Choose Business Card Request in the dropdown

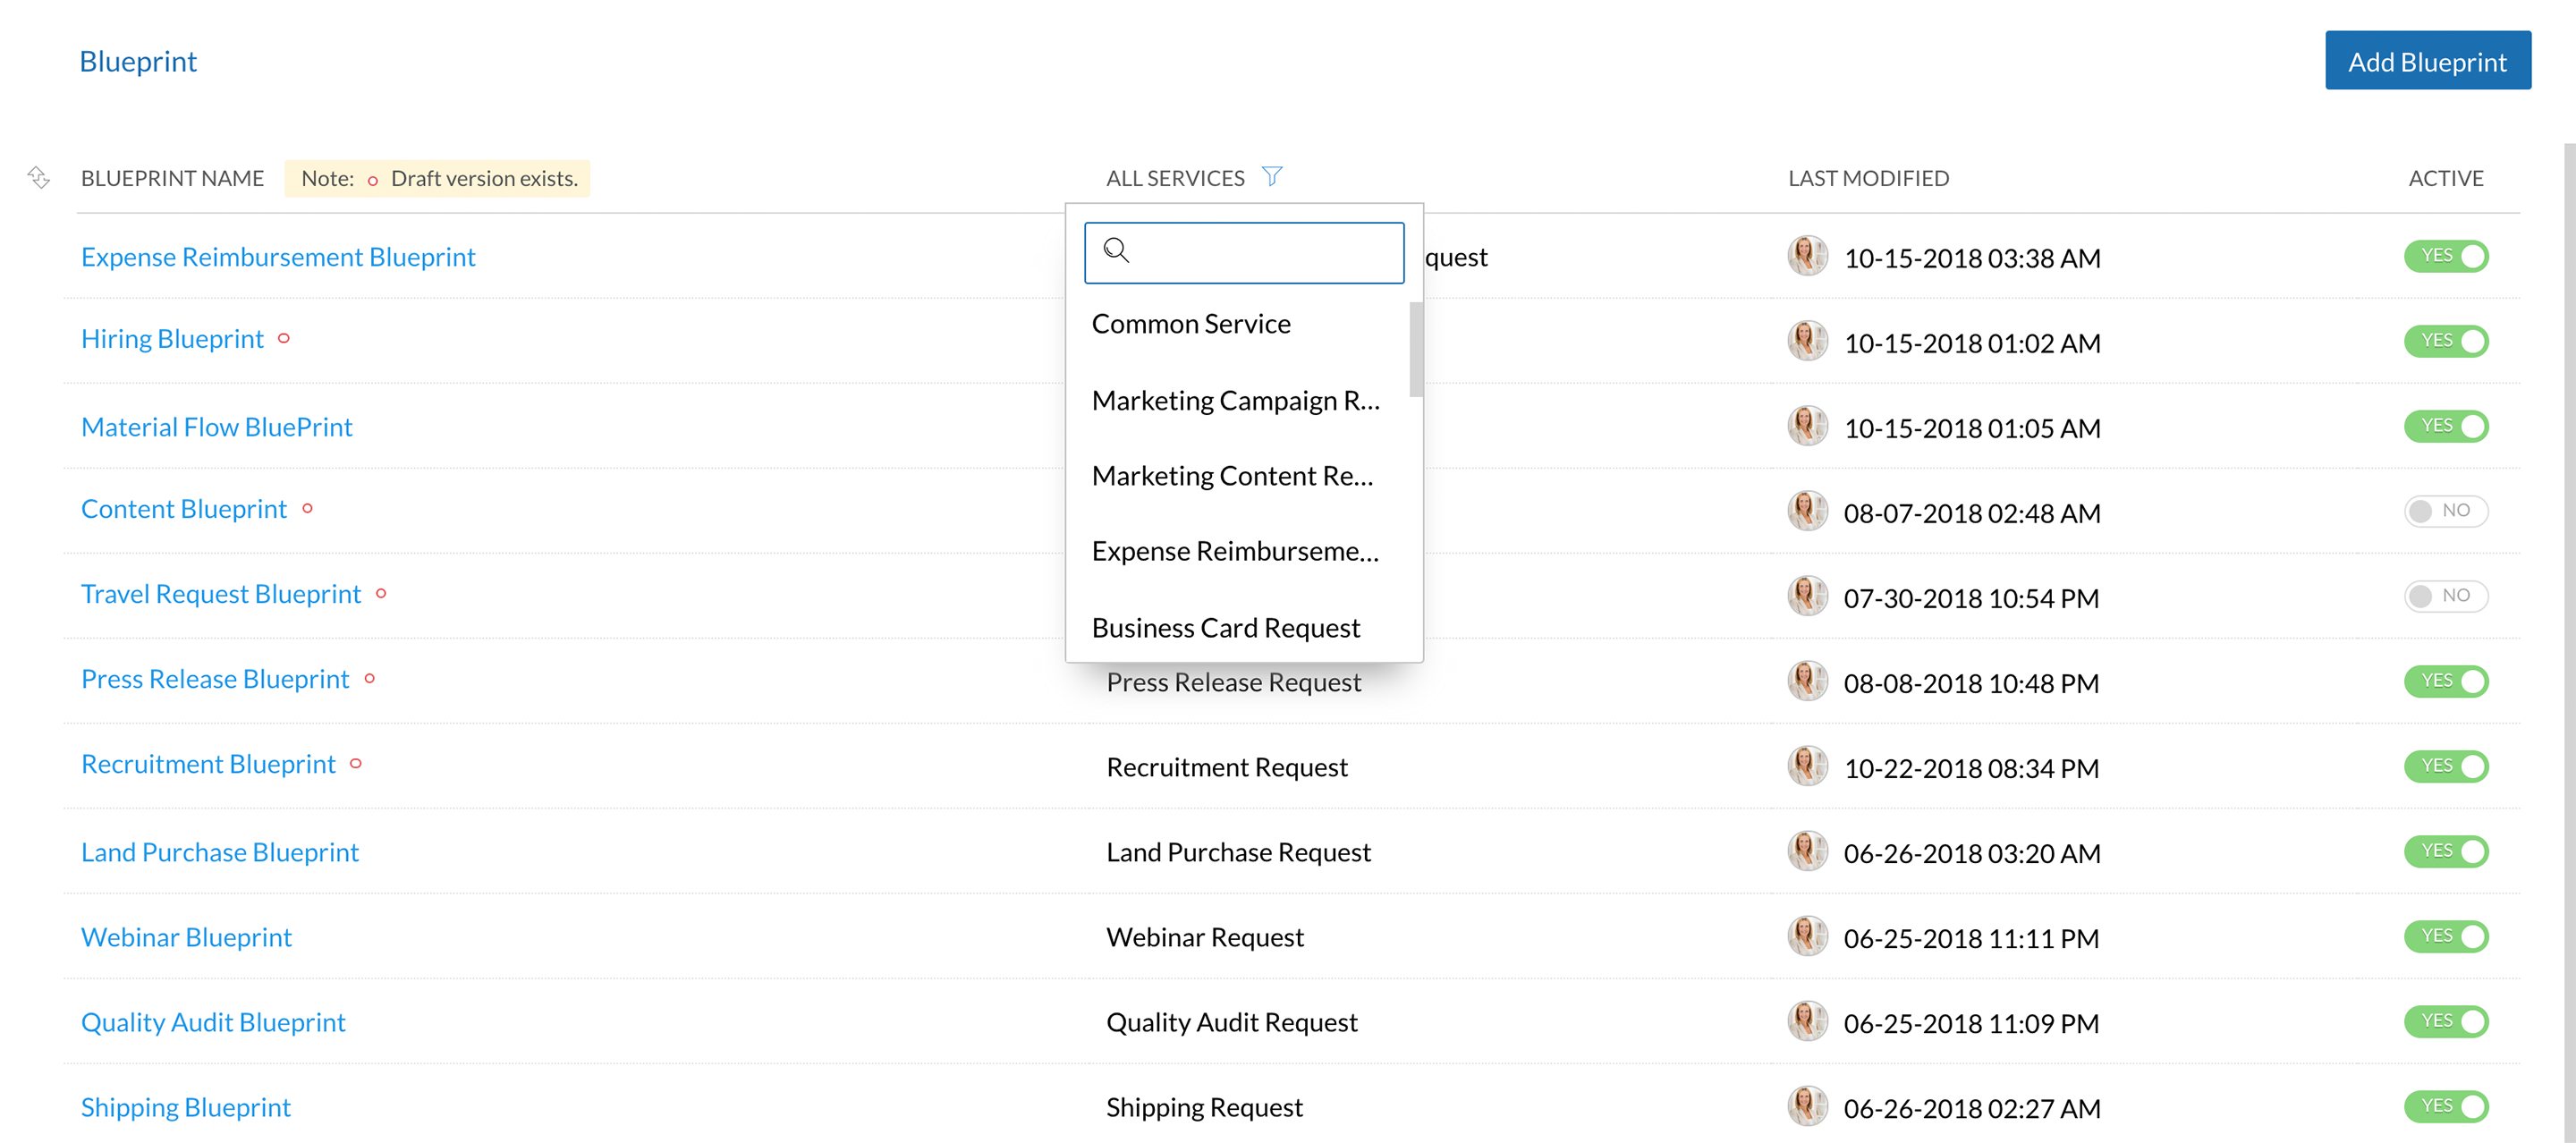1225,628
